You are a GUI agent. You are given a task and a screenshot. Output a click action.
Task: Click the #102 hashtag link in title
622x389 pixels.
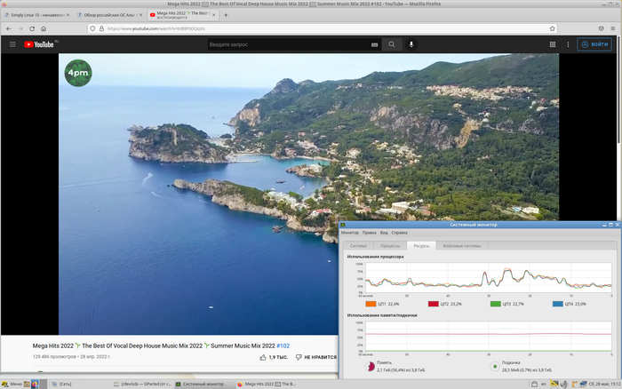283,345
